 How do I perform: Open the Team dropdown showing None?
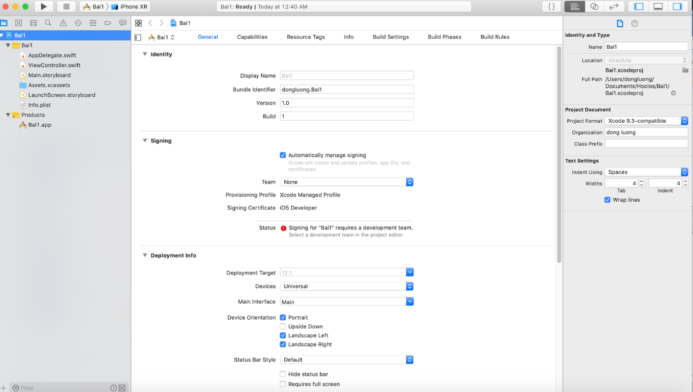tap(346, 181)
